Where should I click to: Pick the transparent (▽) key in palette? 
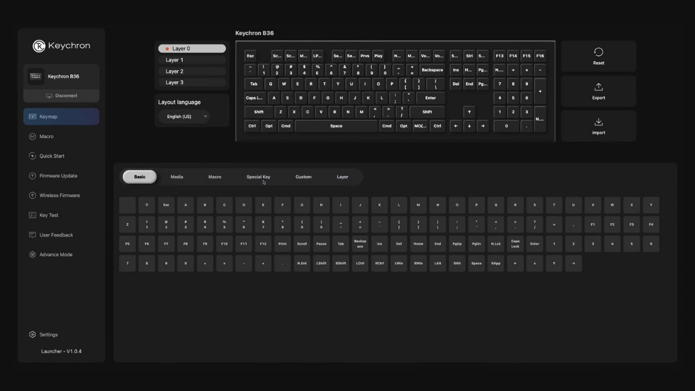click(x=147, y=205)
